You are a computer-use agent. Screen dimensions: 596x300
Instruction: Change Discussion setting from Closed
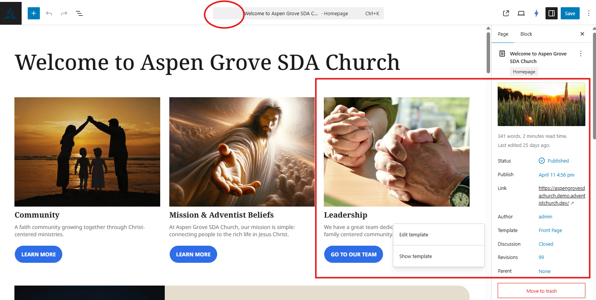click(x=546, y=244)
